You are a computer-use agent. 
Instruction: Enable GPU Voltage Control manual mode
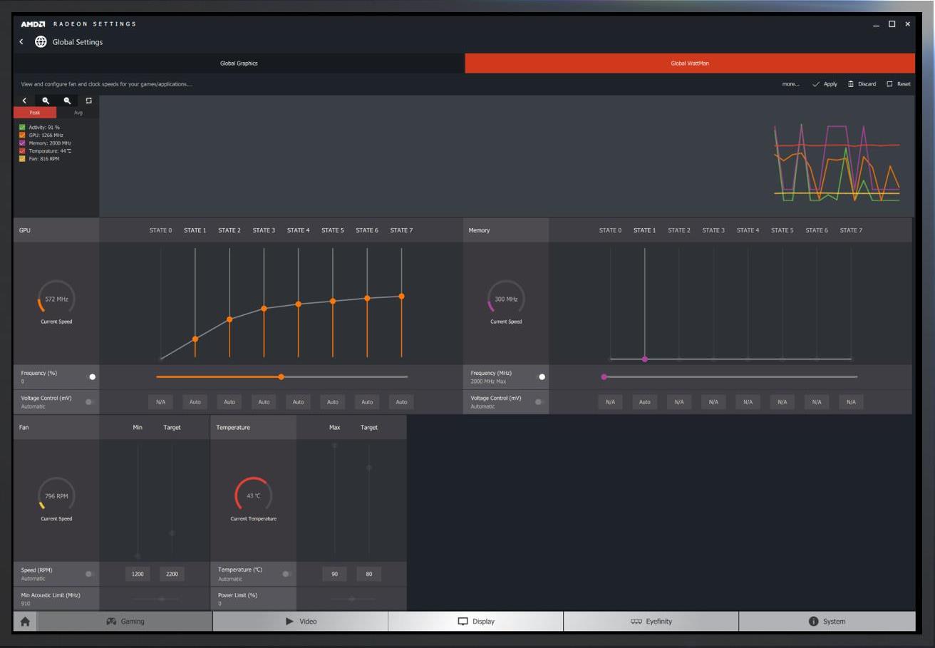tap(91, 402)
